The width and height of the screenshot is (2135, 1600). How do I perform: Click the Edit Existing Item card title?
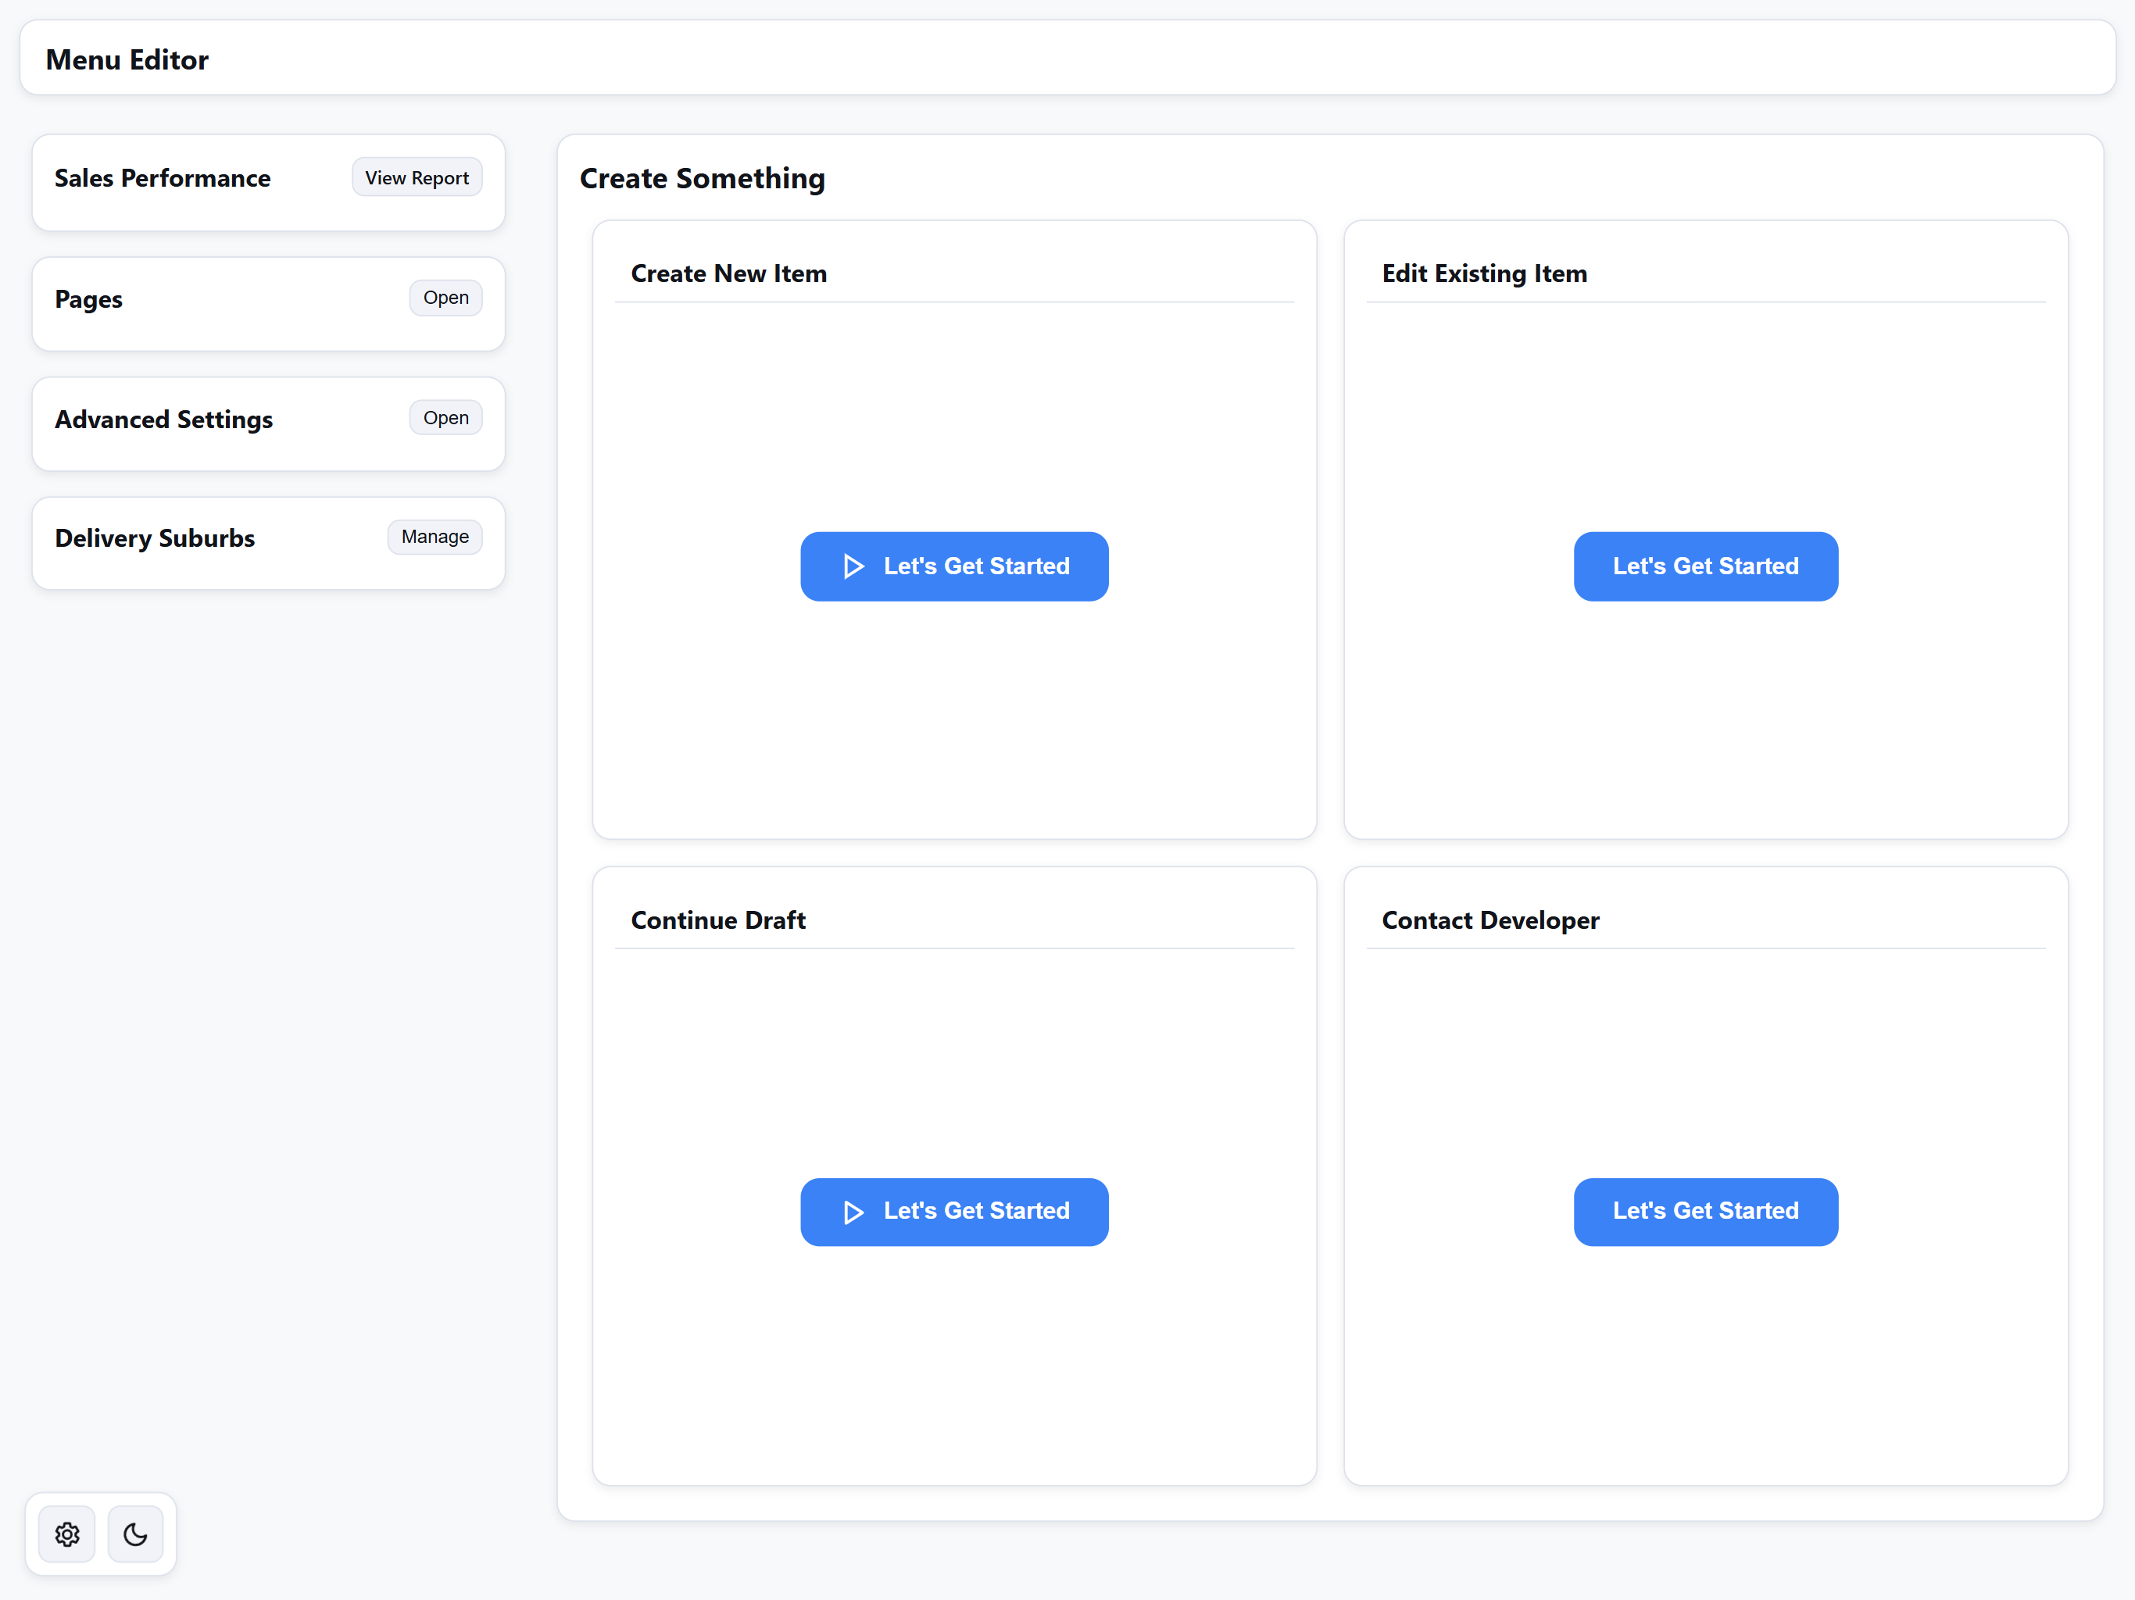click(x=1483, y=274)
